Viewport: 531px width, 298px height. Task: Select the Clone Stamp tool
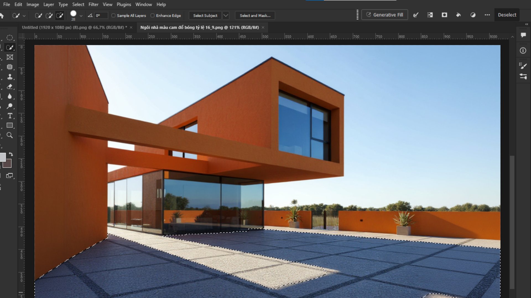point(10,77)
